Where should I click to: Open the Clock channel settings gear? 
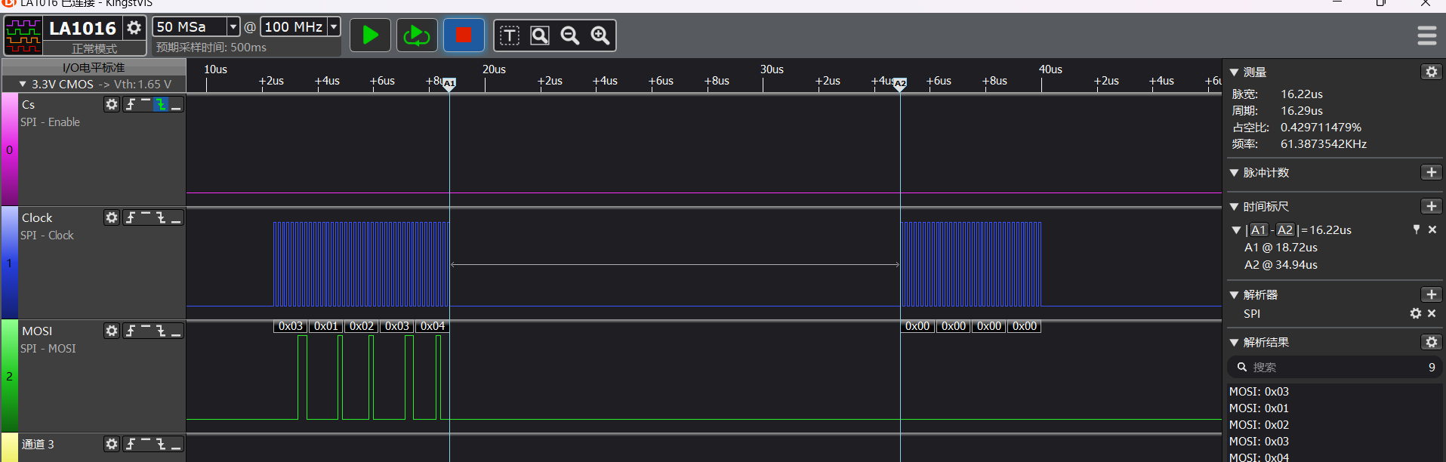(x=112, y=217)
